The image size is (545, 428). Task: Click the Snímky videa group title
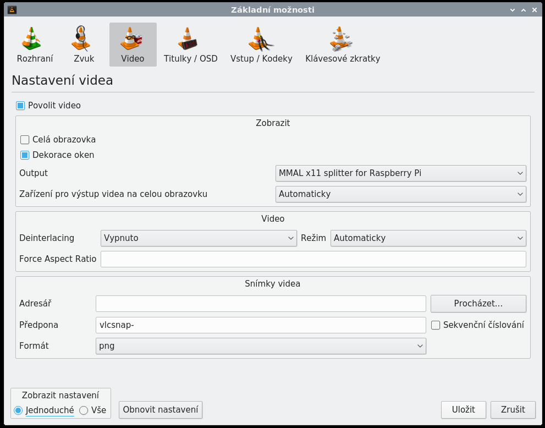[273, 284]
